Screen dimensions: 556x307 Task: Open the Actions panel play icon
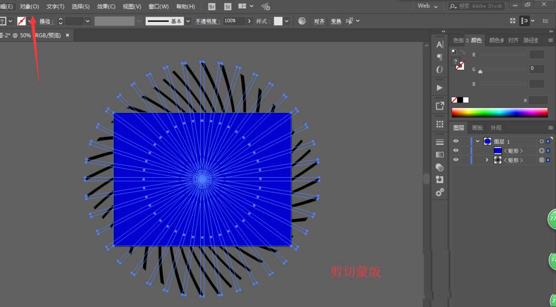(x=440, y=87)
